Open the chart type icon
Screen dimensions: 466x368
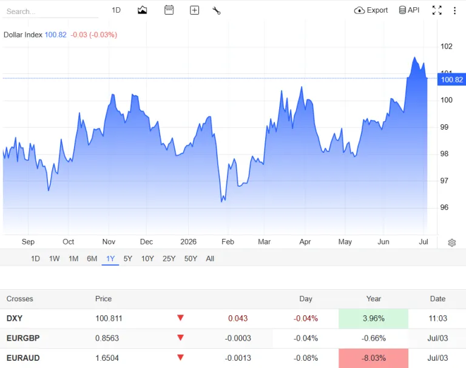pos(142,10)
